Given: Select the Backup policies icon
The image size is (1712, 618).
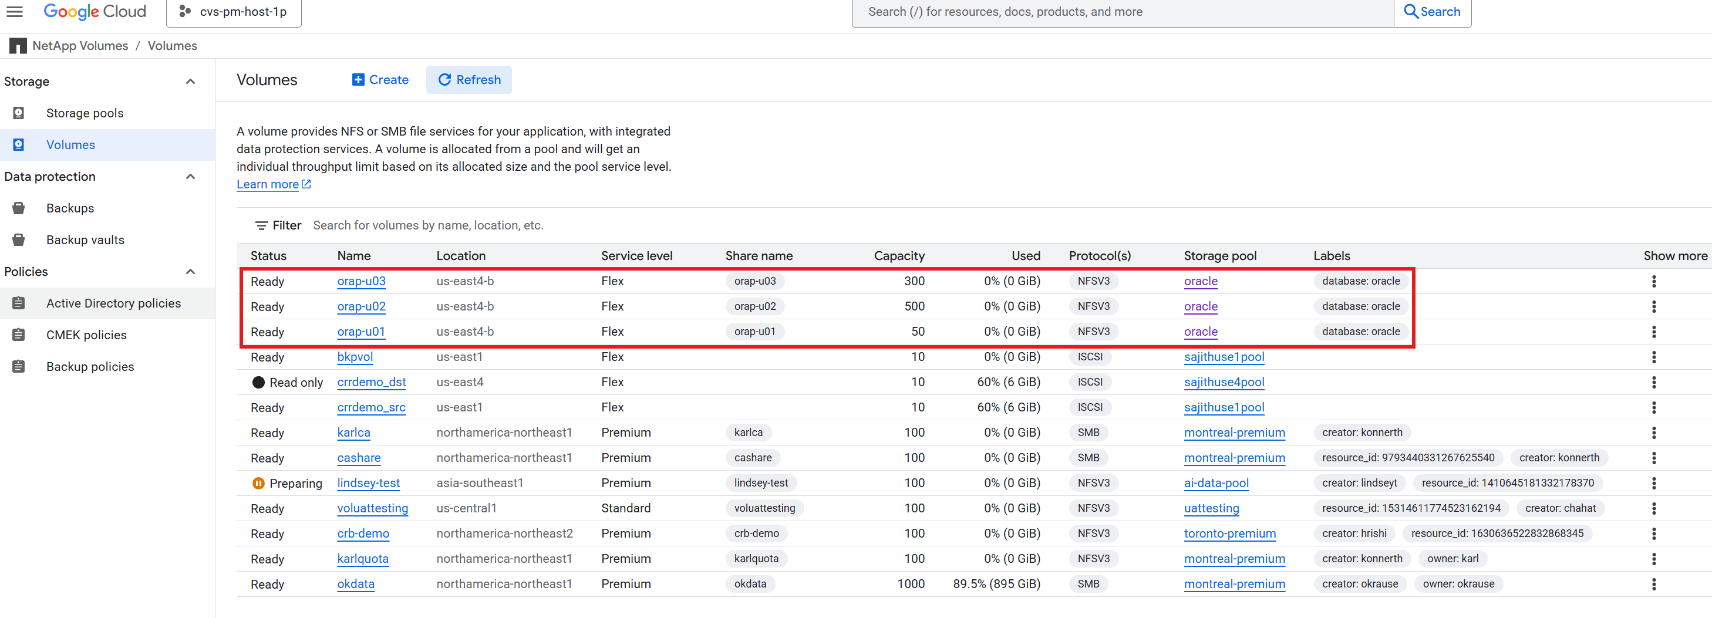Looking at the screenshot, I should [18, 366].
